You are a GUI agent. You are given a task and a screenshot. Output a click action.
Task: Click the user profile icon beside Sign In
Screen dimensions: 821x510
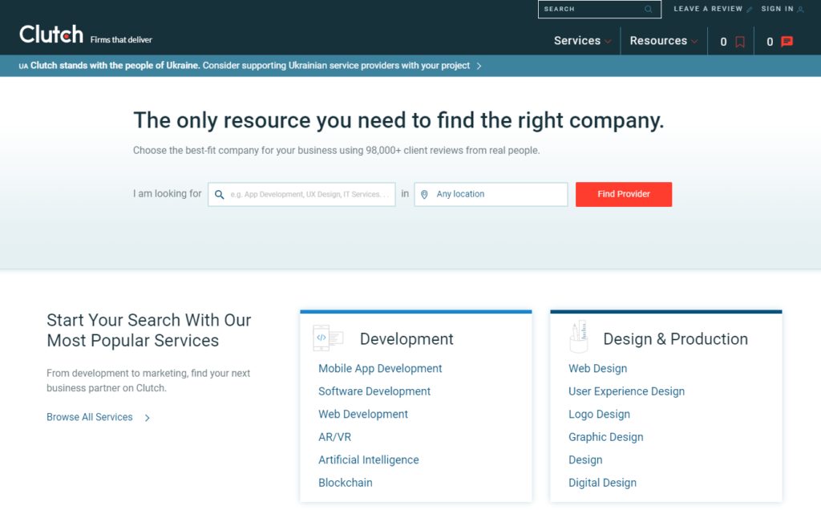(801, 10)
